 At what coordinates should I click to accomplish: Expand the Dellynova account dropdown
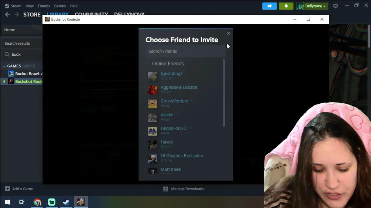312,6
